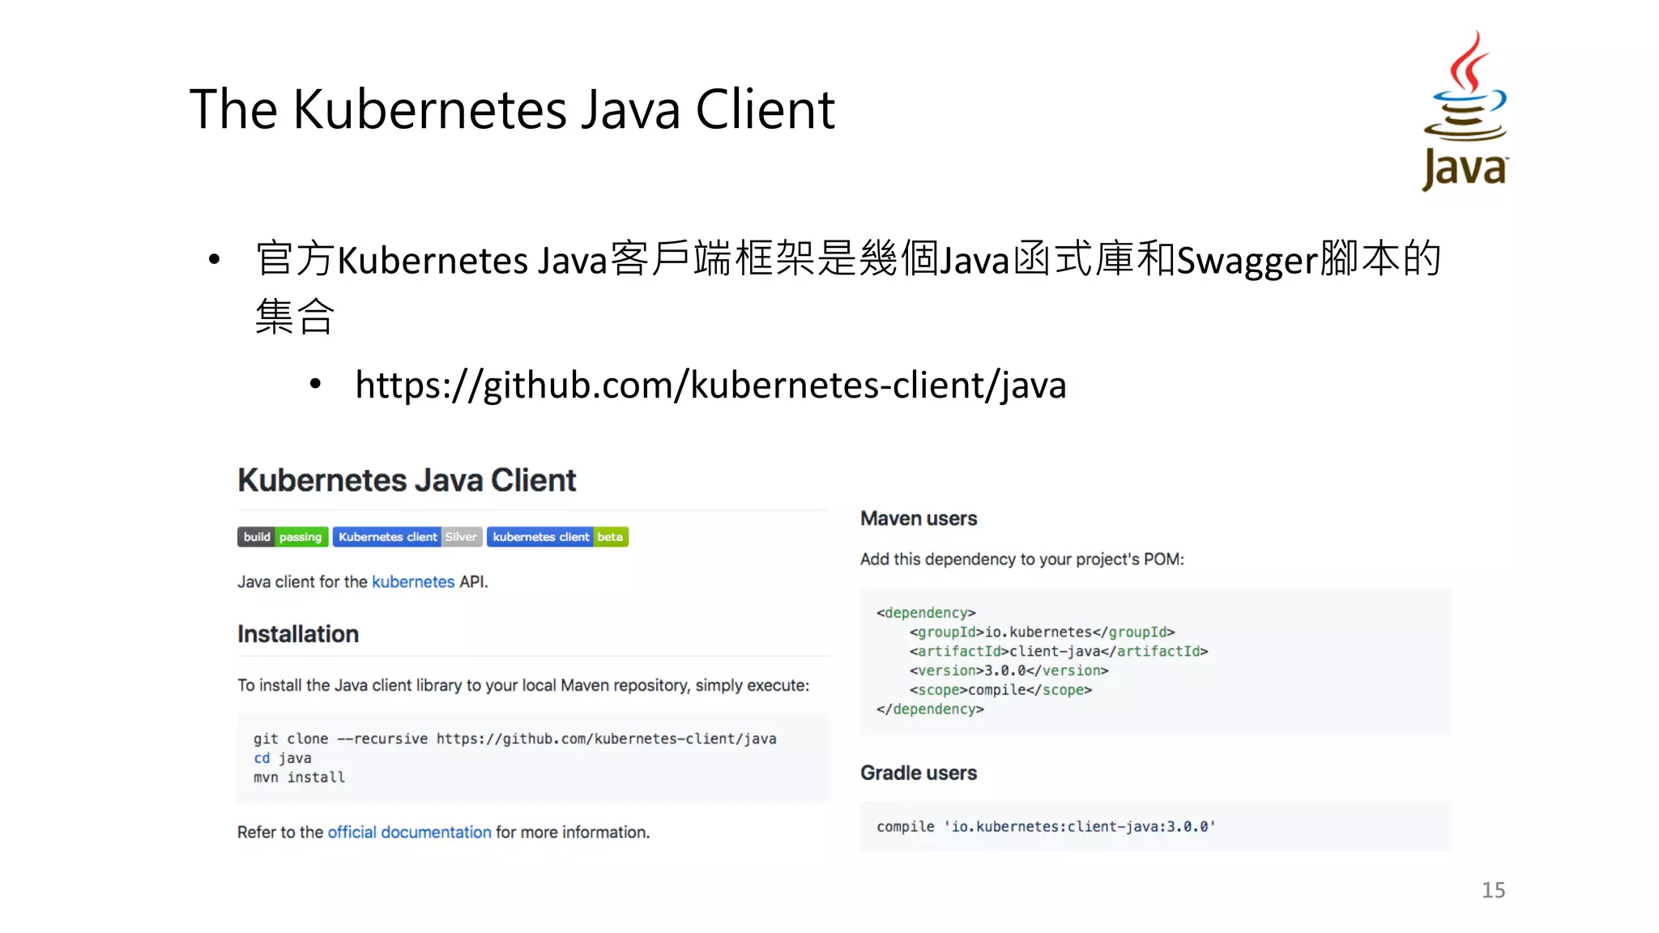Click the version 3.0.0 line
The image size is (1659, 933).
point(1009,671)
